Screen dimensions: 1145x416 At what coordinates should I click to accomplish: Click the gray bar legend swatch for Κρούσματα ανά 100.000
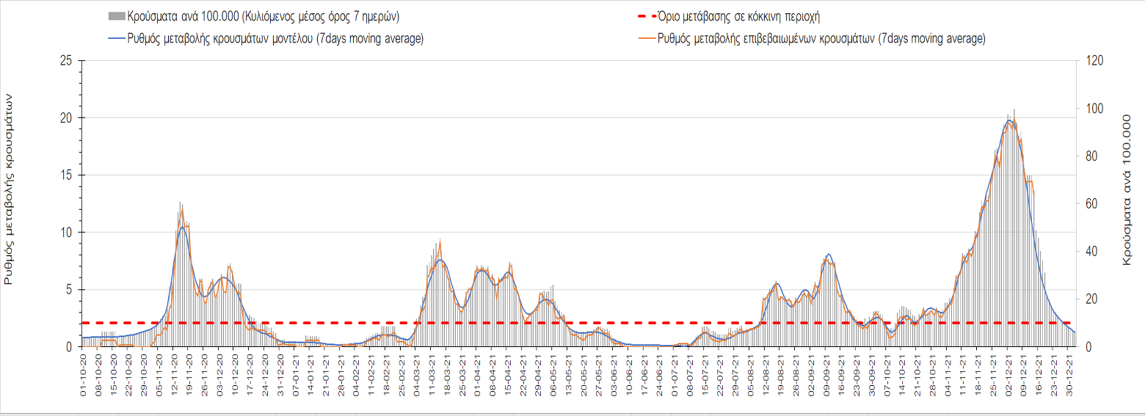pos(116,16)
